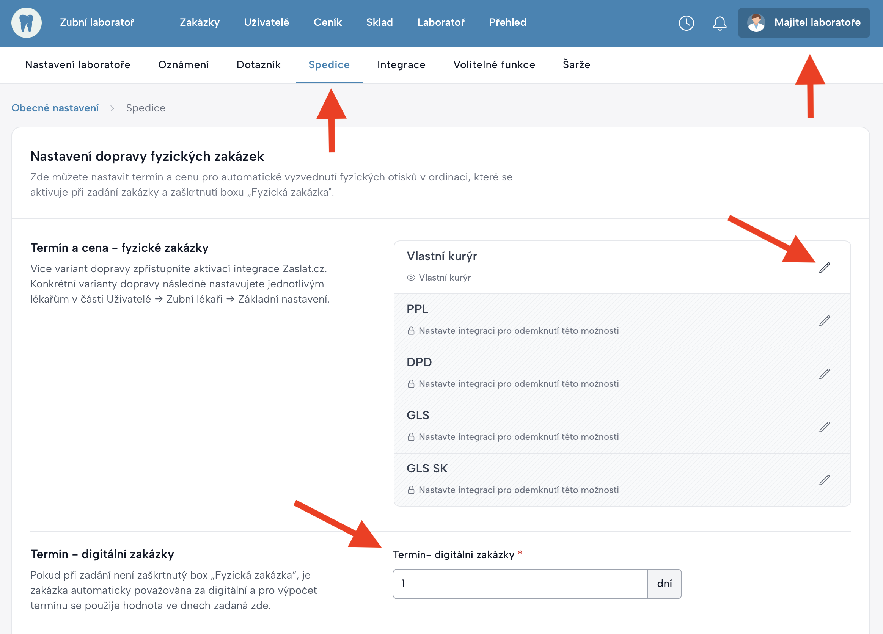Open the notifications bell
The height and width of the screenshot is (634, 883).
[720, 23]
